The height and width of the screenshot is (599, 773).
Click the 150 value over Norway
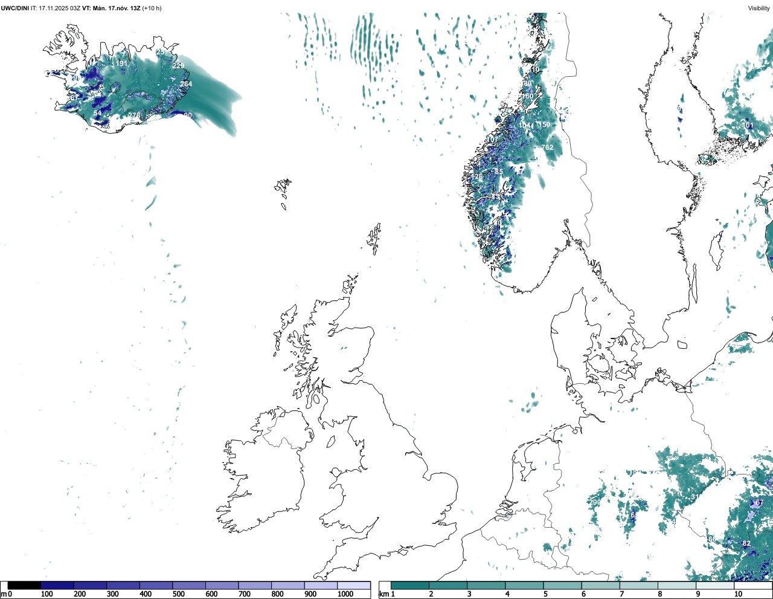click(x=544, y=125)
